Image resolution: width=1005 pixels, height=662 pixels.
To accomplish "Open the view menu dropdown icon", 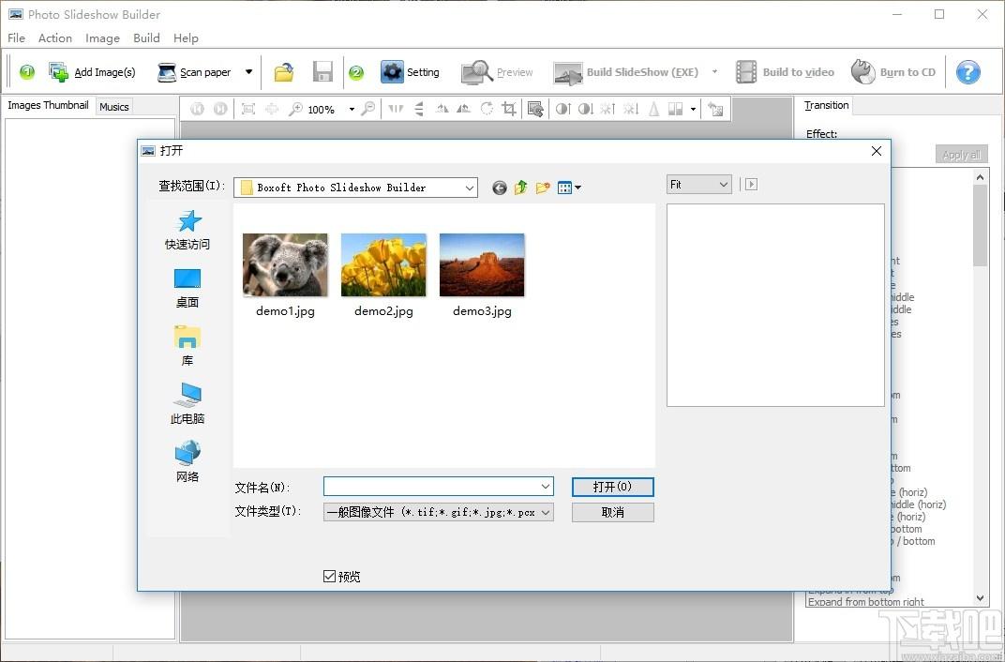I will pos(569,188).
